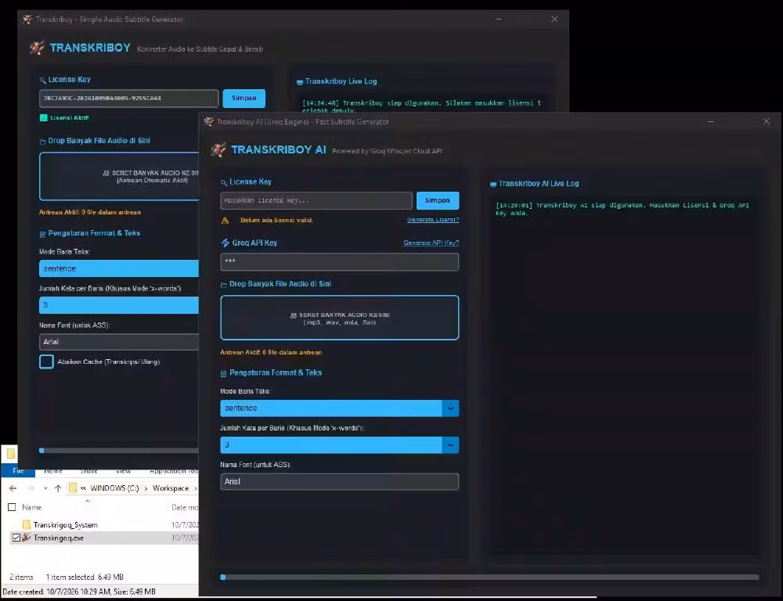Open Home tab in File Explorer
The width and height of the screenshot is (783, 601).
point(53,471)
